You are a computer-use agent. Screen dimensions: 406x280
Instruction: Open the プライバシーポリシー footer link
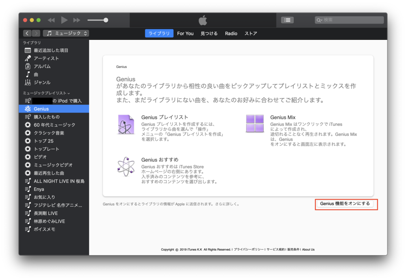click(x=249, y=250)
